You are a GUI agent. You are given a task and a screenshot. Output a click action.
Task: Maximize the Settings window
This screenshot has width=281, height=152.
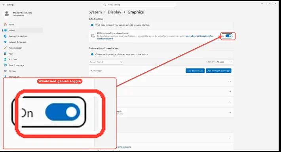tap(269, 4)
